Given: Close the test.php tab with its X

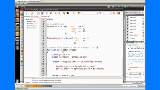Looking at the screenshot, I should click(48, 17).
